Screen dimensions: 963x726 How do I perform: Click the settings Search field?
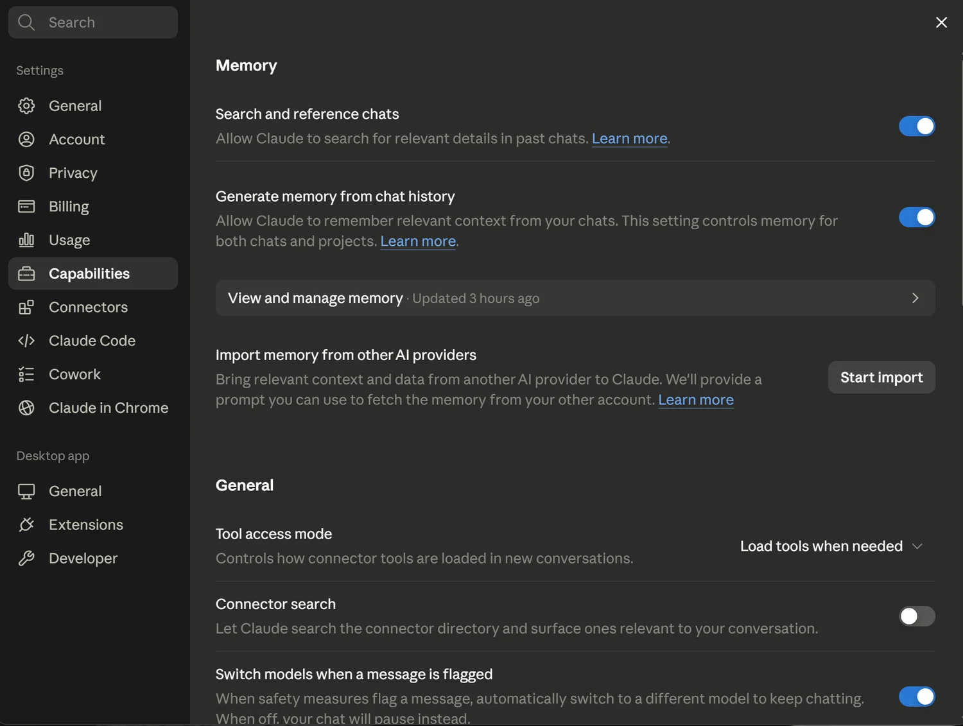pos(93,22)
